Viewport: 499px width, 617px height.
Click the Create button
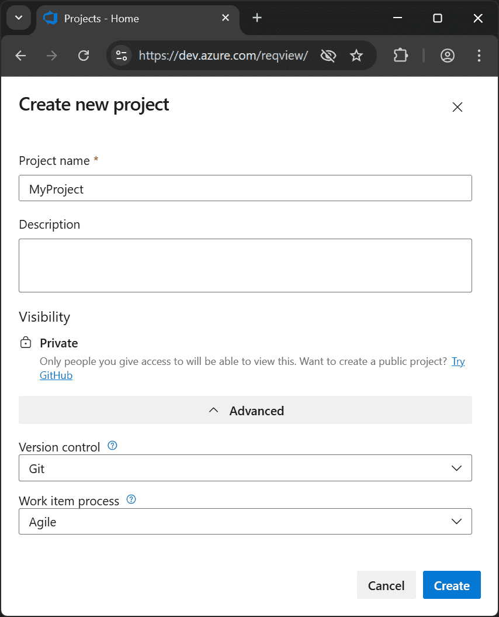click(x=452, y=585)
